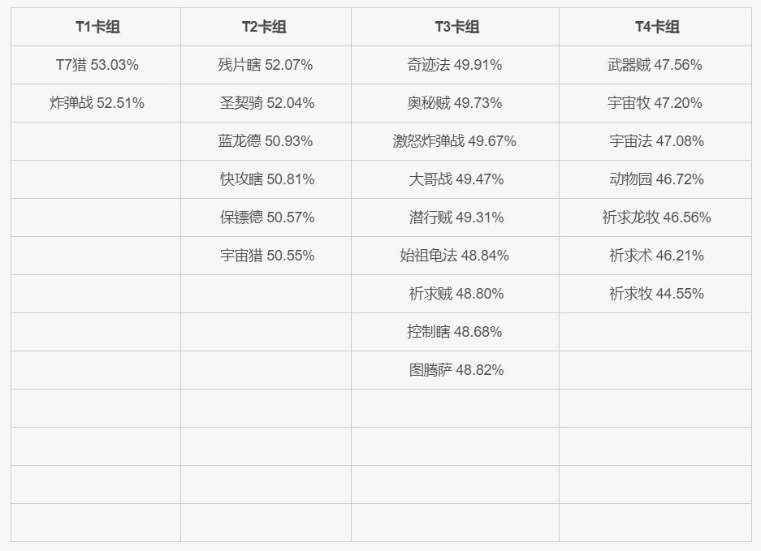Screen dimensions: 761x551
Task: Select the T2卡组 header cell
Action: [x=265, y=27]
